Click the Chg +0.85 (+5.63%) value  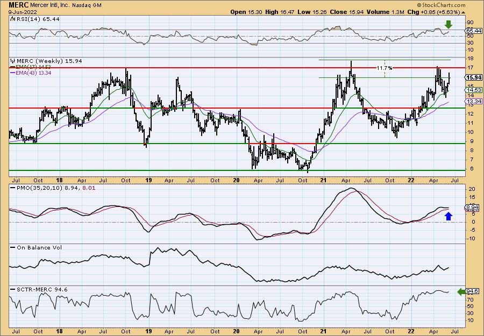point(432,12)
